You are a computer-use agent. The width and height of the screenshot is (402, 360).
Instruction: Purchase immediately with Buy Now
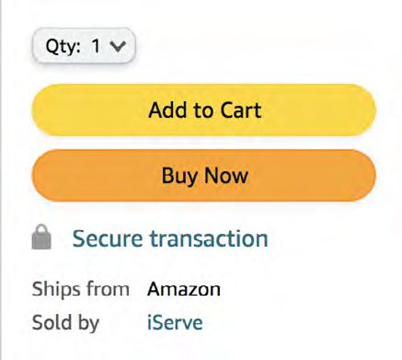204,175
